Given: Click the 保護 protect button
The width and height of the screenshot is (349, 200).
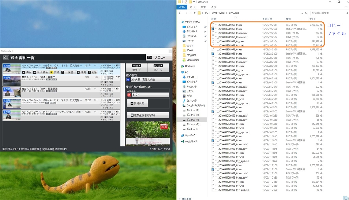Looking at the screenshot, I should click(x=68, y=72).
